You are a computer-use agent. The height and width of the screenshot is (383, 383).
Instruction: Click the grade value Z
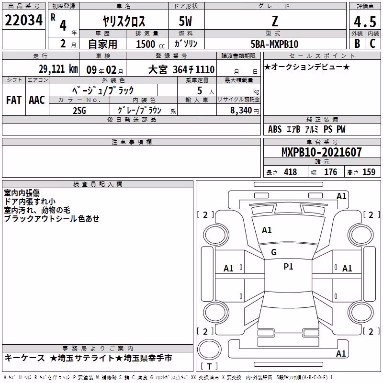[x=275, y=21]
